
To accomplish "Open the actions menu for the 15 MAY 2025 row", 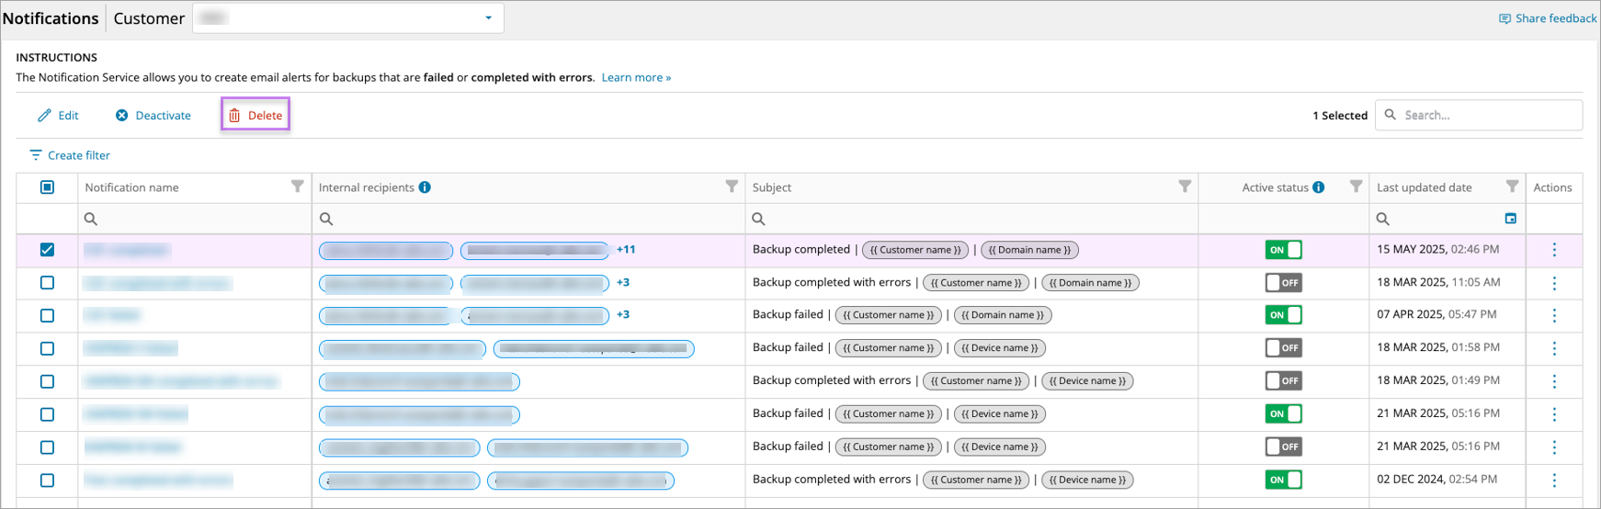I will (1554, 250).
